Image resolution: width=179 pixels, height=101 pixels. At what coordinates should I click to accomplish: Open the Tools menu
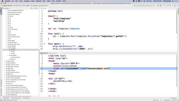(x=48, y=1)
